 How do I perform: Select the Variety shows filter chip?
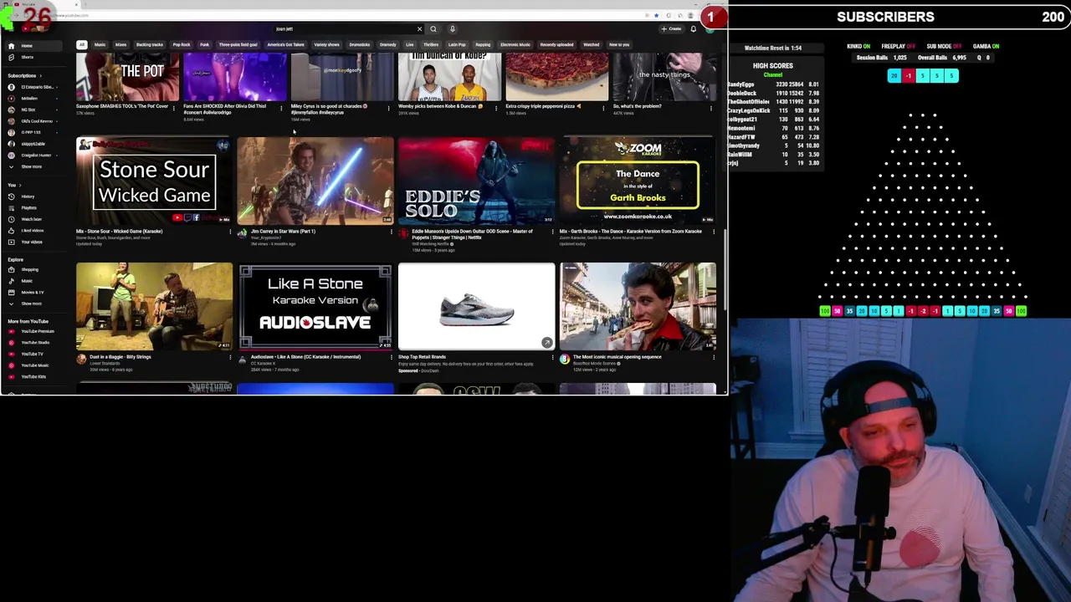click(x=326, y=45)
